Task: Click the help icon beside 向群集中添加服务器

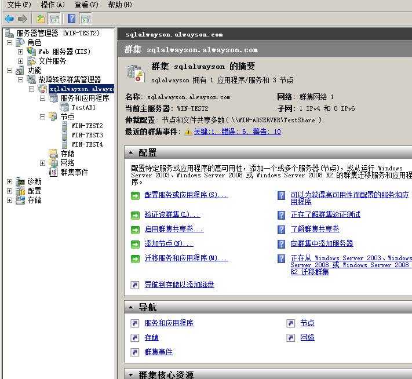Action: point(282,244)
